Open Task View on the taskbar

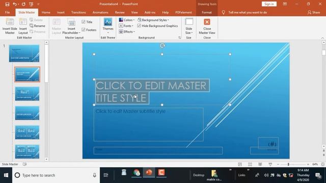106,175
